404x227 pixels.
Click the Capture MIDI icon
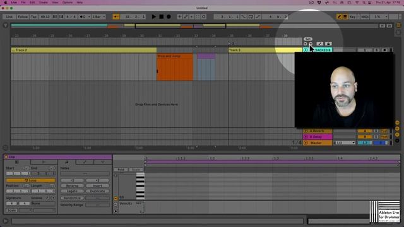(198, 17)
